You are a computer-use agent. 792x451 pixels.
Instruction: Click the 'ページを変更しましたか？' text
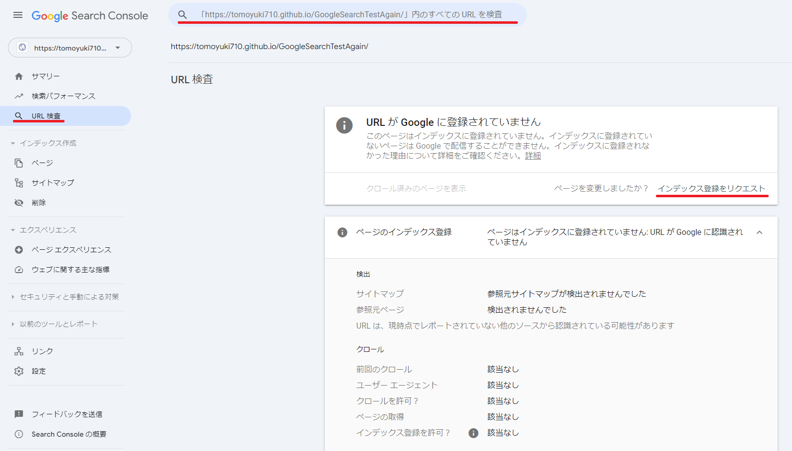point(601,188)
